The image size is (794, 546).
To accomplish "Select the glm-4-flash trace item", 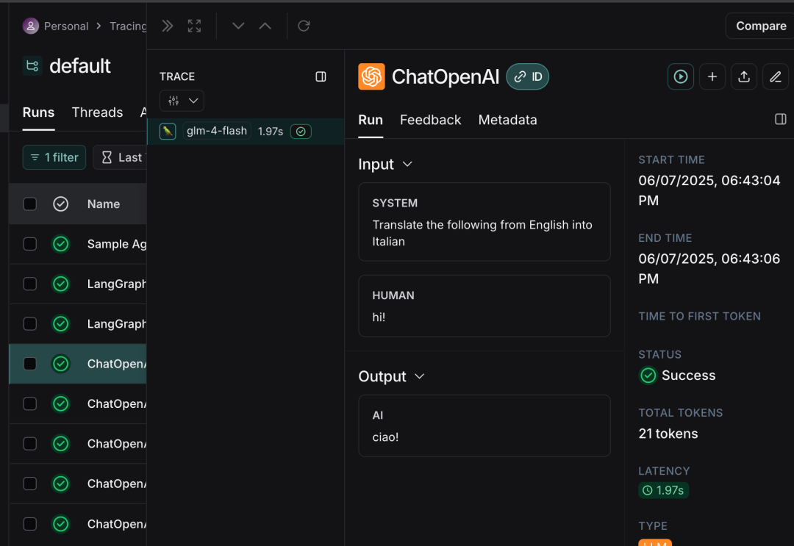I will tap(217, 131).
